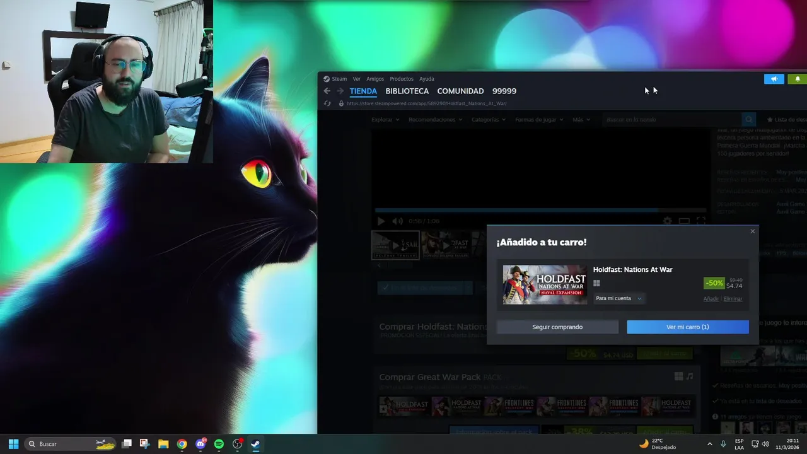This screenshot has height=454, width=807.
Task: Open the ESP LAA language switcher
Action: pos(739,444)
